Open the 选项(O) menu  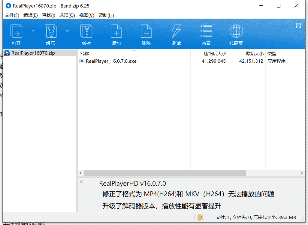click(x=67, y=15)
